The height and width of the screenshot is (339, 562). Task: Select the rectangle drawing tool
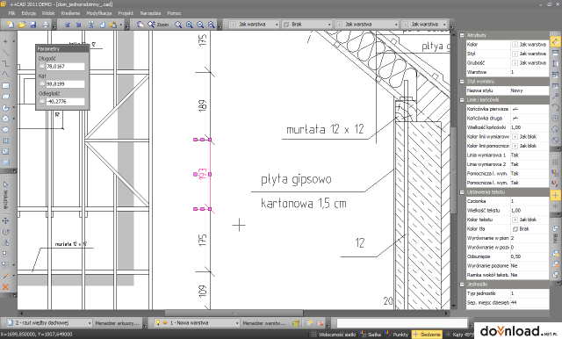pos(5,86)
